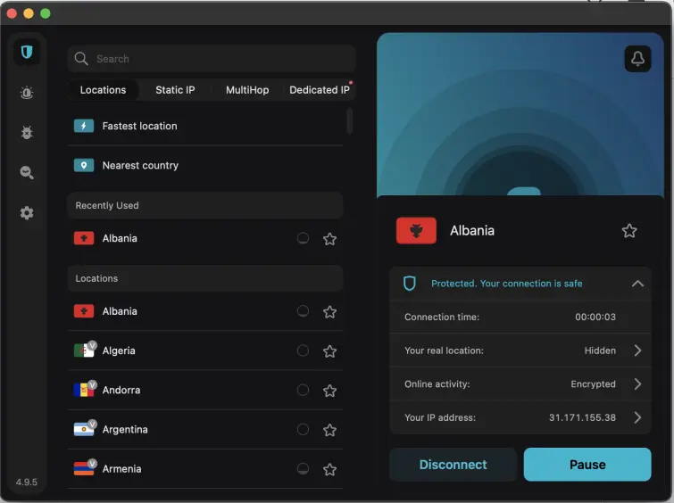Click the protection shield status icon

410,284
